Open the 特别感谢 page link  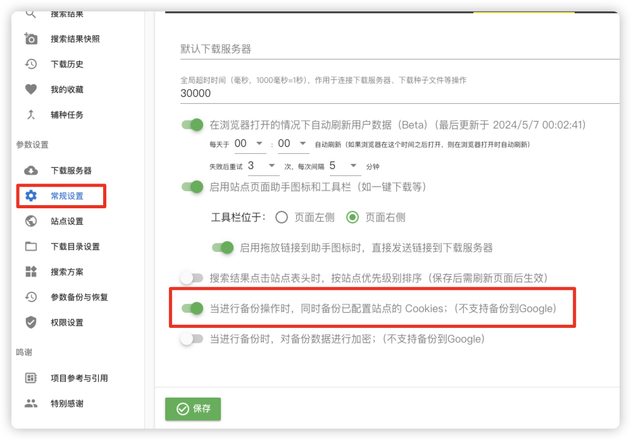[67, 403]
